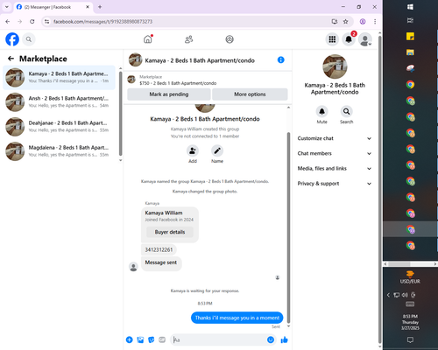Select the Messenger | Facebook browser tab
Image resolution: width=438 pixels, height=350 pixels.
click(53, 7)
